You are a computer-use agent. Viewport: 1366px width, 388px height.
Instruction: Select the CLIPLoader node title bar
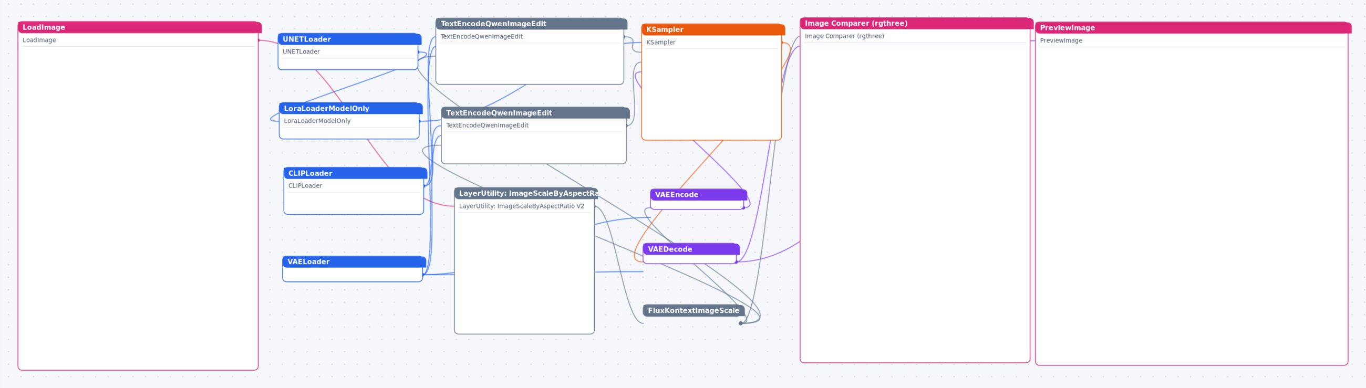[355, 173]
